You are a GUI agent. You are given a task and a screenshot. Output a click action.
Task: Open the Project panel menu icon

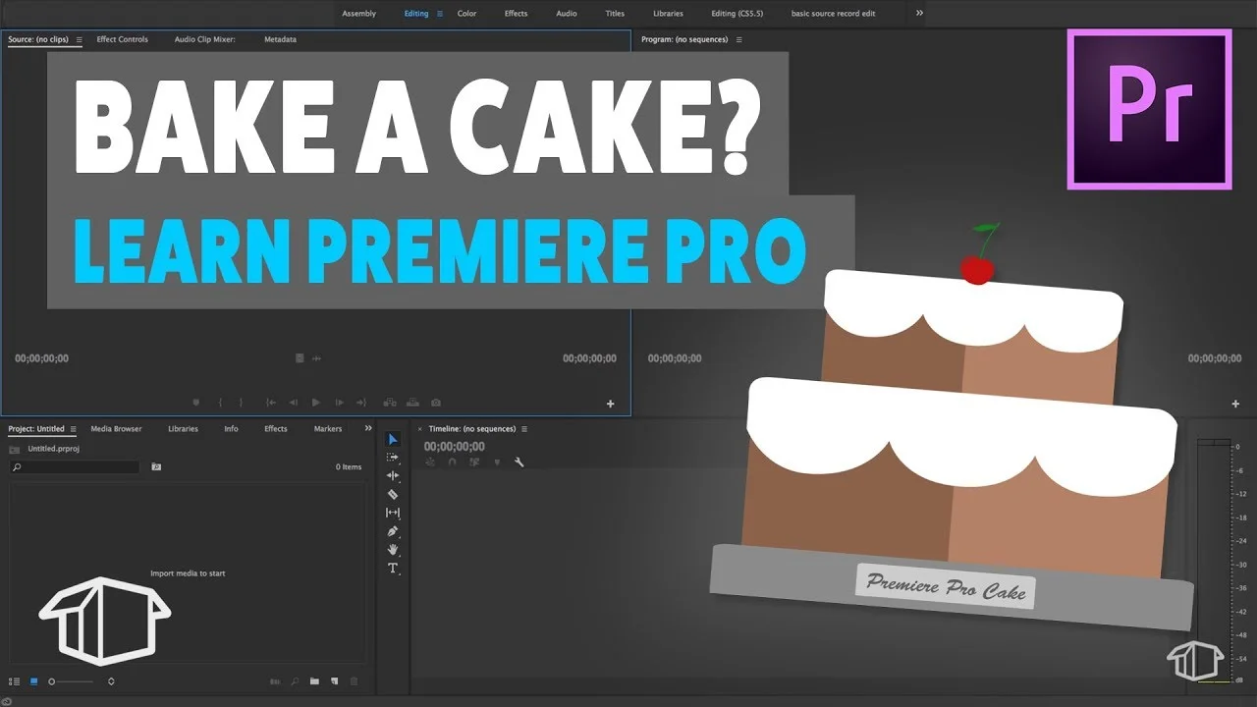[73, 429]
